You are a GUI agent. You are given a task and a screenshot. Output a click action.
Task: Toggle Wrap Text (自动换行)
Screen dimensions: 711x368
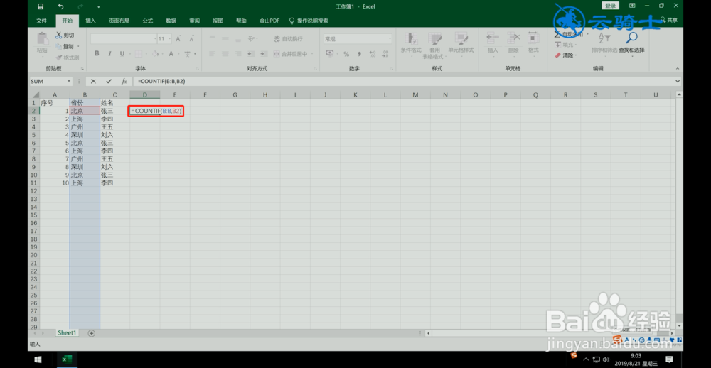tap(289, 39)
